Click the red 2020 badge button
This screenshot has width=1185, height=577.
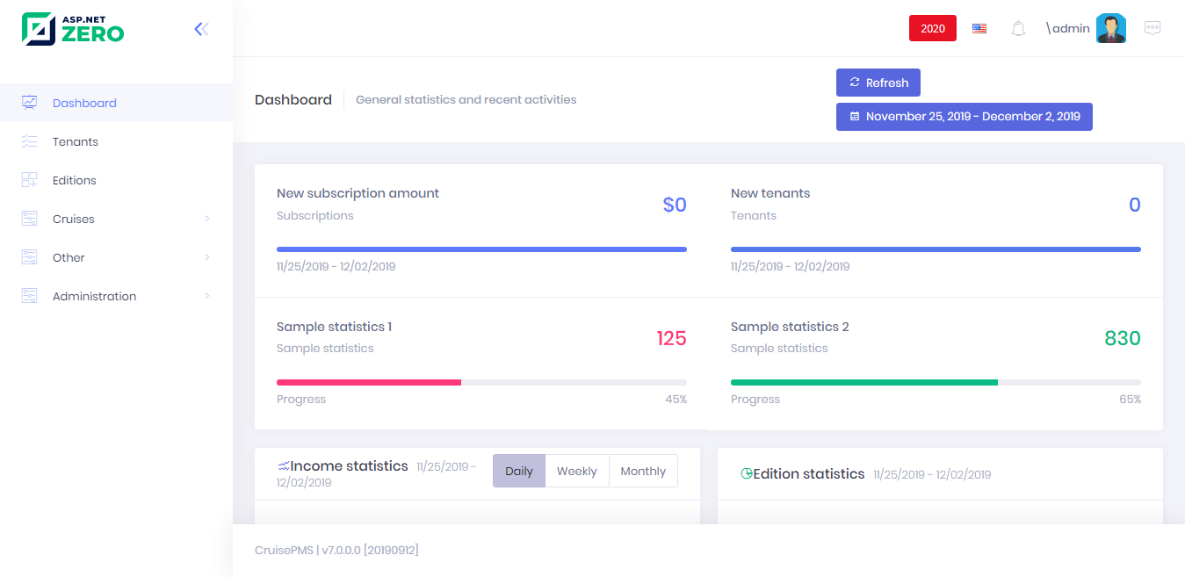click(x=933, y=28)
